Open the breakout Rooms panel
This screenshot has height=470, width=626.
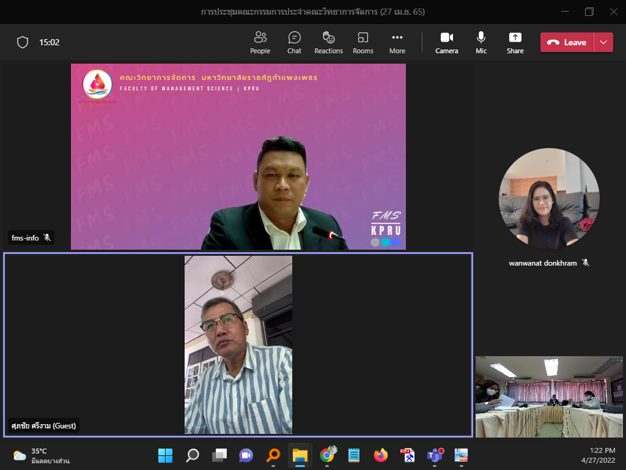point(363,42)
